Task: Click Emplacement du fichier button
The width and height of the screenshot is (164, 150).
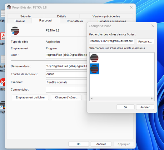Action: (x=30, y=97)
